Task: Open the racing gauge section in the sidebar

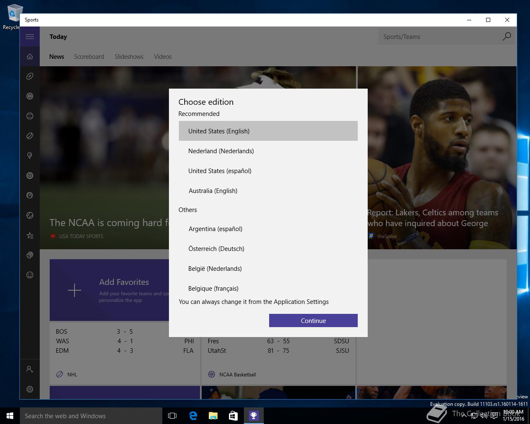Action: point(30,195)
